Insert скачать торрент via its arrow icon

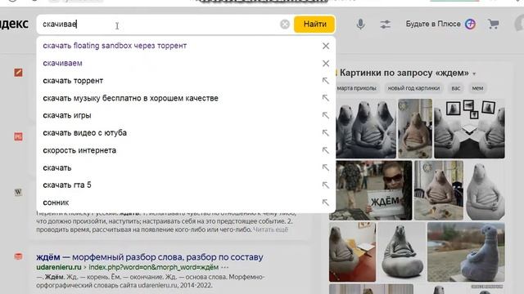coord(326,81)
